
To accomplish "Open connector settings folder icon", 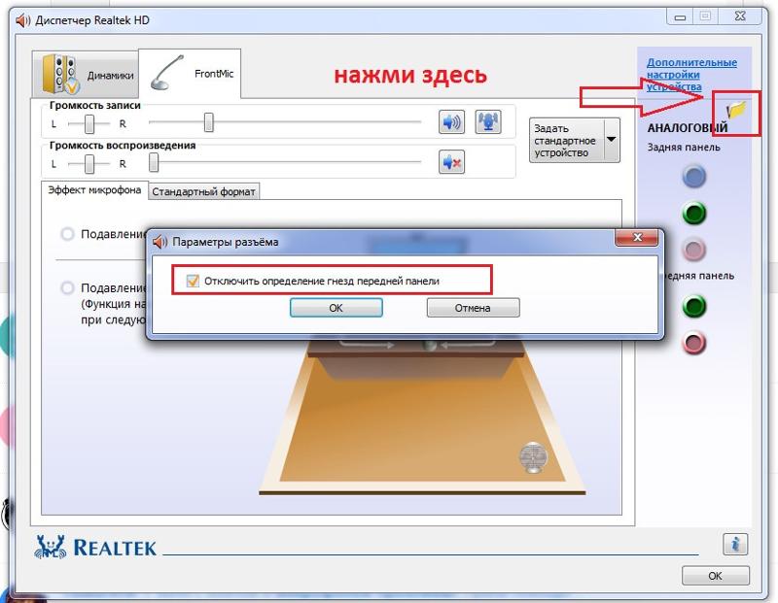I will [737, 110].
